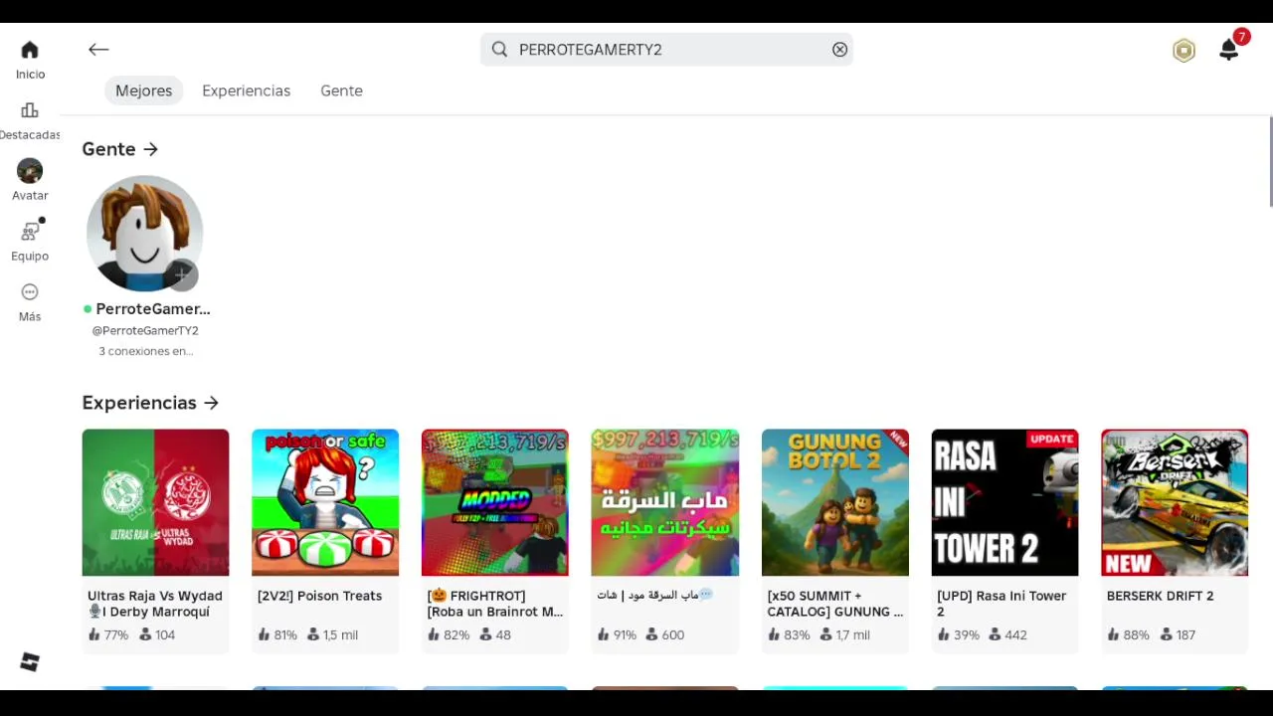Open the Gunung Botol 2 thumbnail
This screenshot has width=1273, height=716.
click(x=835, y=502)
